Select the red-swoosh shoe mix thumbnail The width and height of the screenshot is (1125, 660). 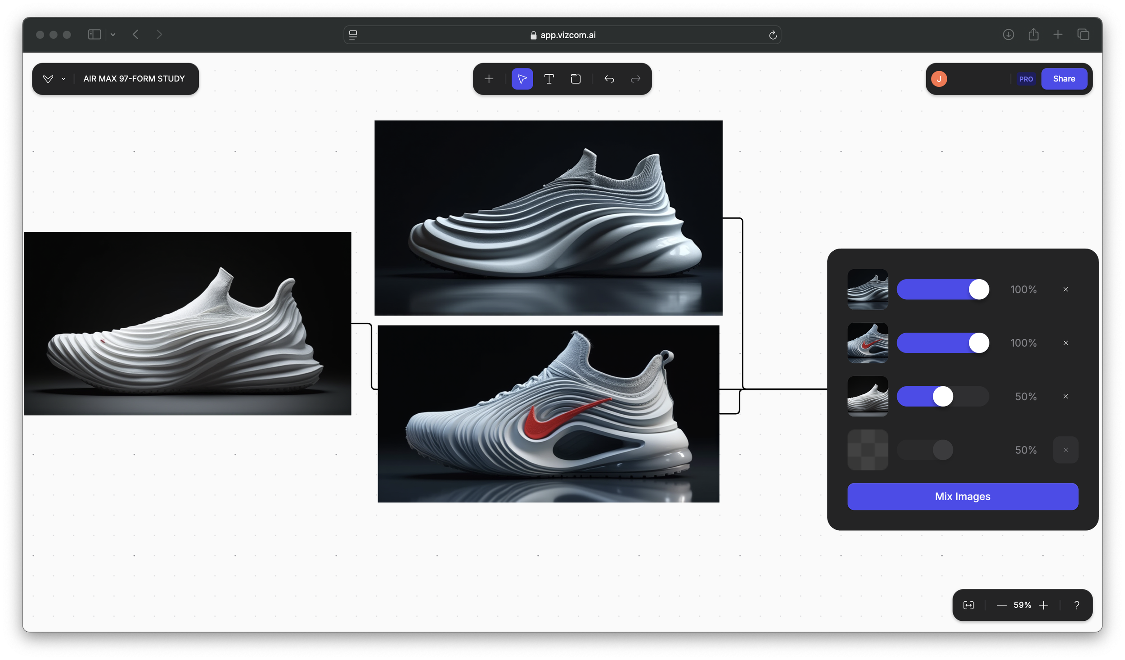coord(868,343)
